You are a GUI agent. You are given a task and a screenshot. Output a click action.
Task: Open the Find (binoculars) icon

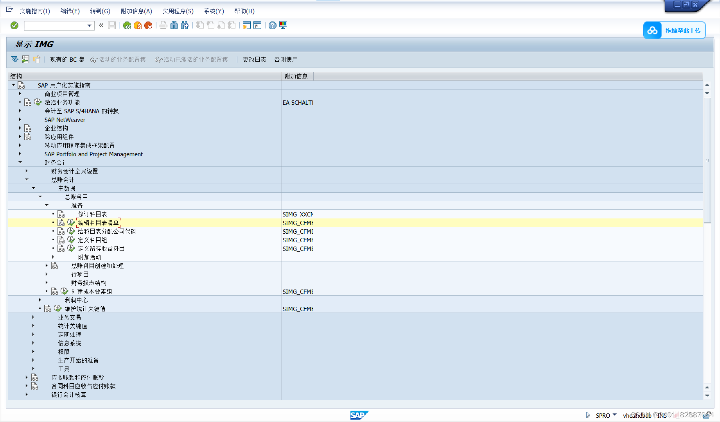click(x=174, y=25)
